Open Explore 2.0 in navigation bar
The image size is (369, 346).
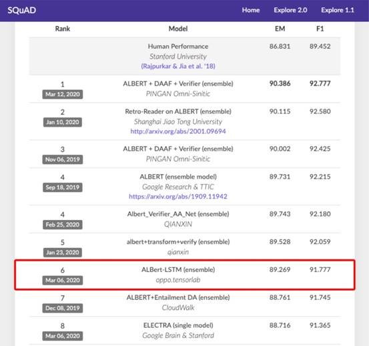pos(290,10)
